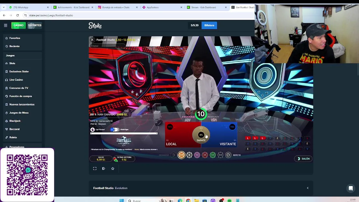Select the 10 chip

[x=197, y=155]
